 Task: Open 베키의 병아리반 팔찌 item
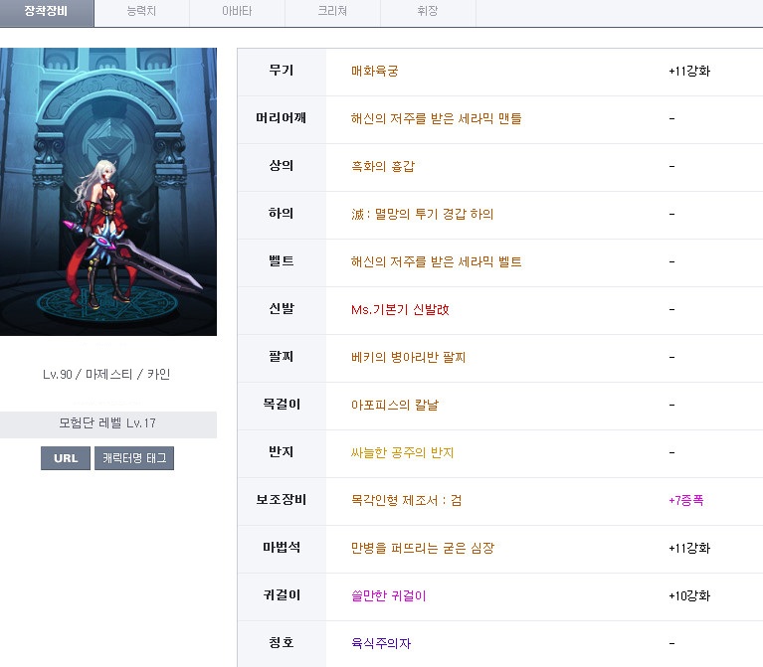point(408,357)
